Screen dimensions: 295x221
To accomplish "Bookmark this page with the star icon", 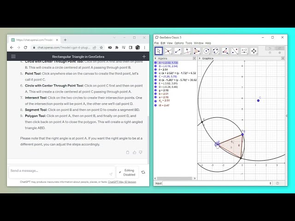I will [101, 47].
